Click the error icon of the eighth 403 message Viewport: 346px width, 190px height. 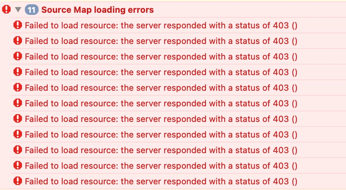click(x=18, y=134)
